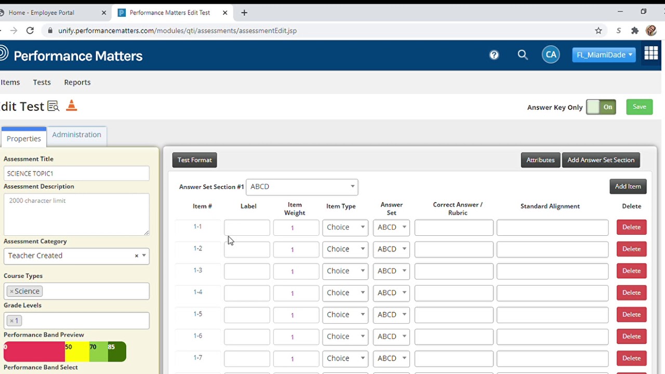Open Answer Set dropdown for item 1-1
This screenshot has width=665, height=374.
(x=391, y=227)
